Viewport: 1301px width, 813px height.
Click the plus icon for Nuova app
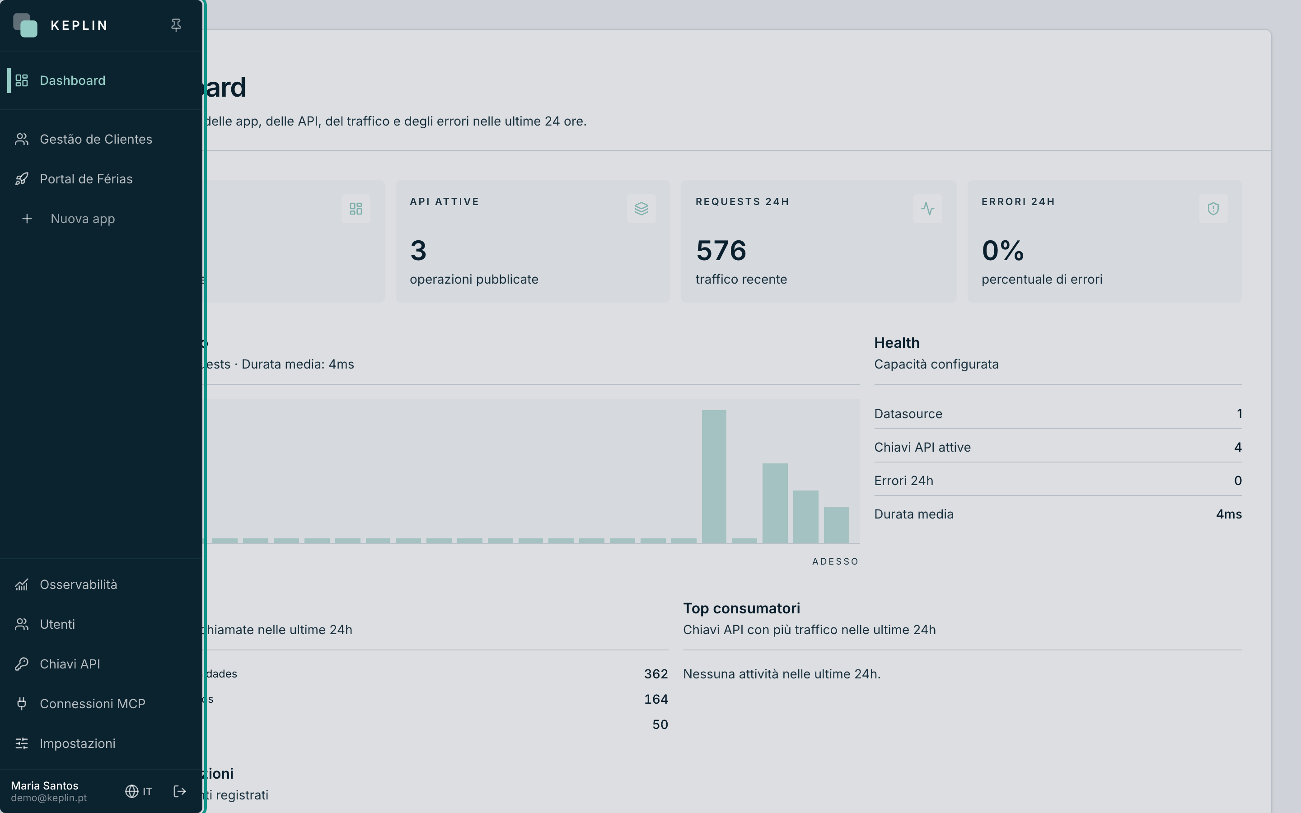(27, 219)
